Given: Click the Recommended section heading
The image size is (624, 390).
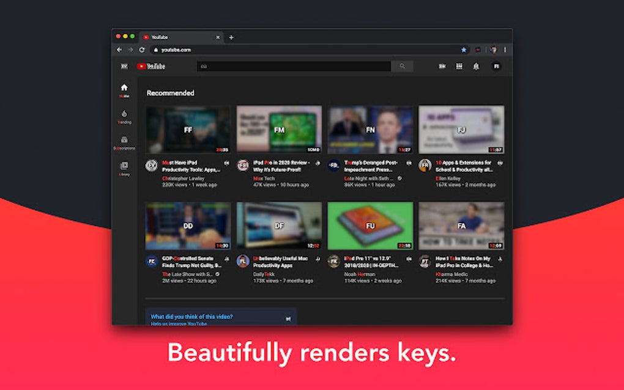Looking at the screenshot, I should click(x=170, y=93).
